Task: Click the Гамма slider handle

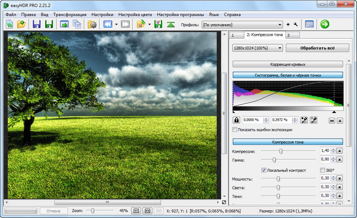Action: point(274,160)
